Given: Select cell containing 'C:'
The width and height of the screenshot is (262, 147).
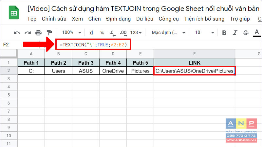Looking at the screenshot, I should coord(31,71).
